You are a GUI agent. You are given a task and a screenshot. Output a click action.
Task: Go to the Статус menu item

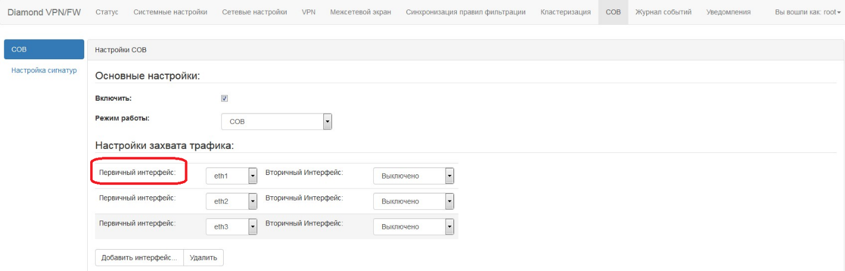pos(106,12)
